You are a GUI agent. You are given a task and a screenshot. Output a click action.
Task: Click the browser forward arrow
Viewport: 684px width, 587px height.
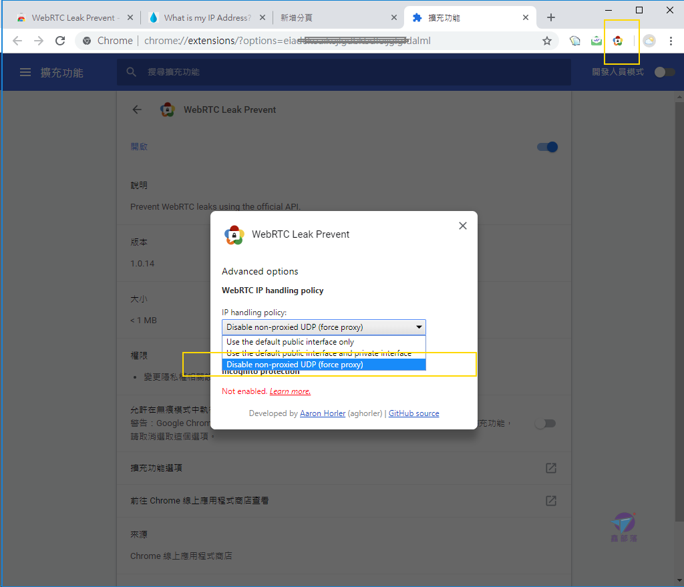coord(39,41)
